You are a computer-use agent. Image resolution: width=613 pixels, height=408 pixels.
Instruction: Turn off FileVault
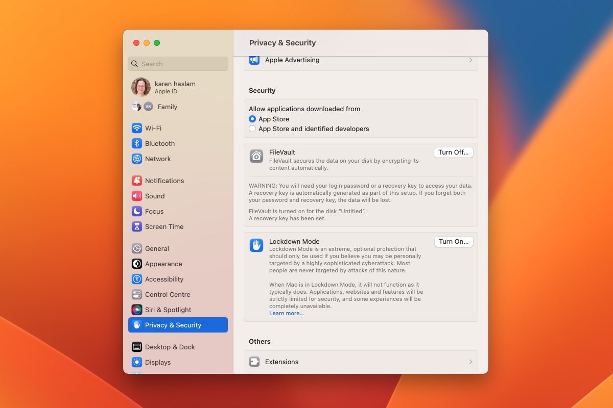(x=454, y=152)
